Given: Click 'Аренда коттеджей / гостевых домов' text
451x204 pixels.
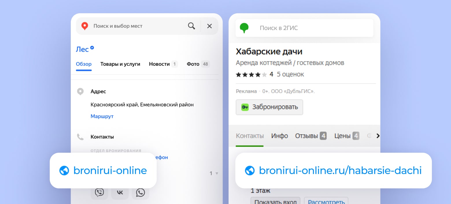Looking at the screenshot, I should (x=290, y=63).
